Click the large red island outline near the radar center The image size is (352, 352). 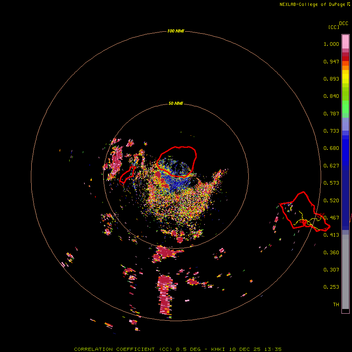pyautogui.click(x=177, y=162)
